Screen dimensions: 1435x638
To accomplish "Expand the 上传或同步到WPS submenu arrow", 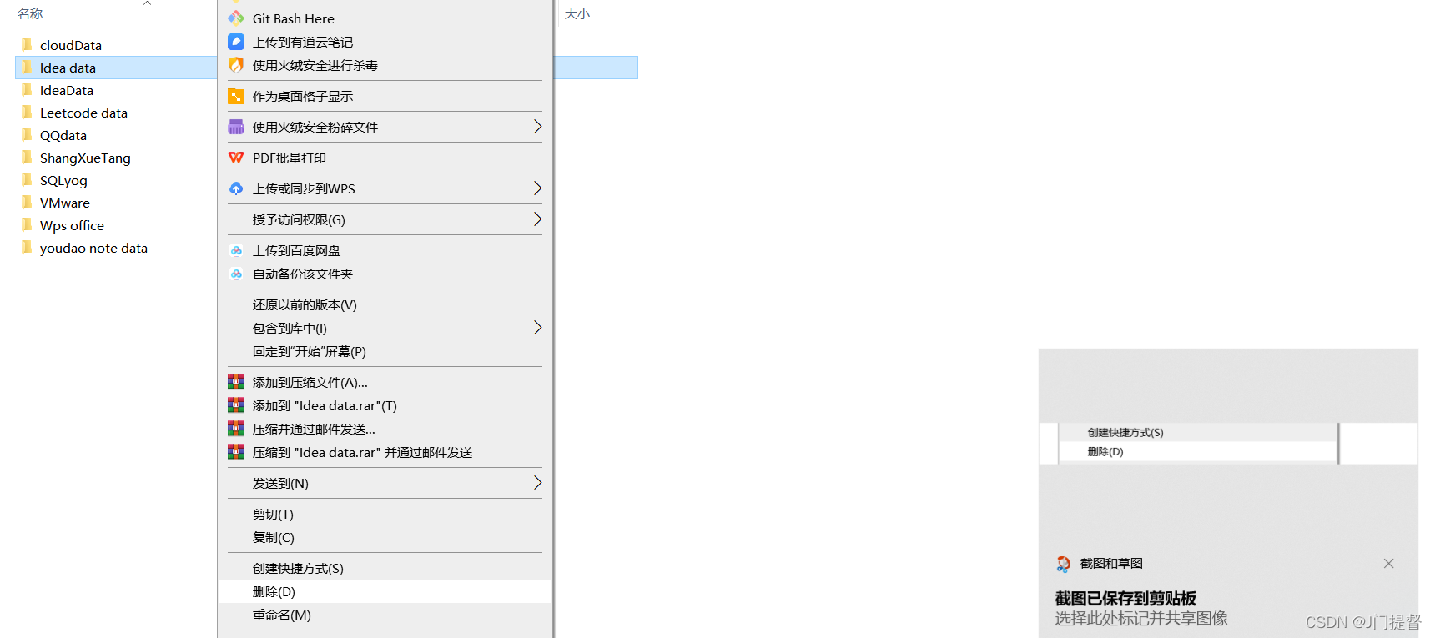I will 537,188.
